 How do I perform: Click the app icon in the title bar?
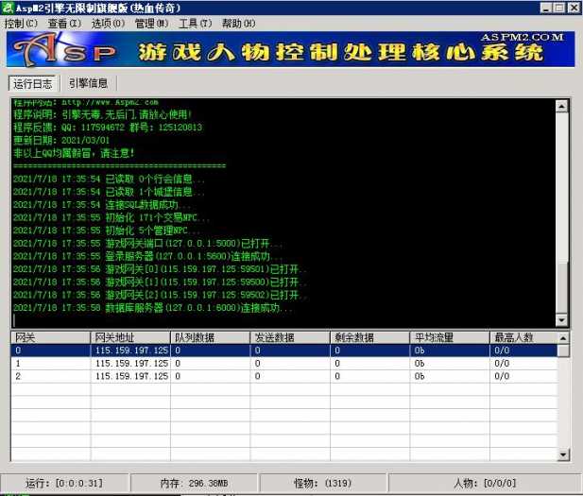7,8
